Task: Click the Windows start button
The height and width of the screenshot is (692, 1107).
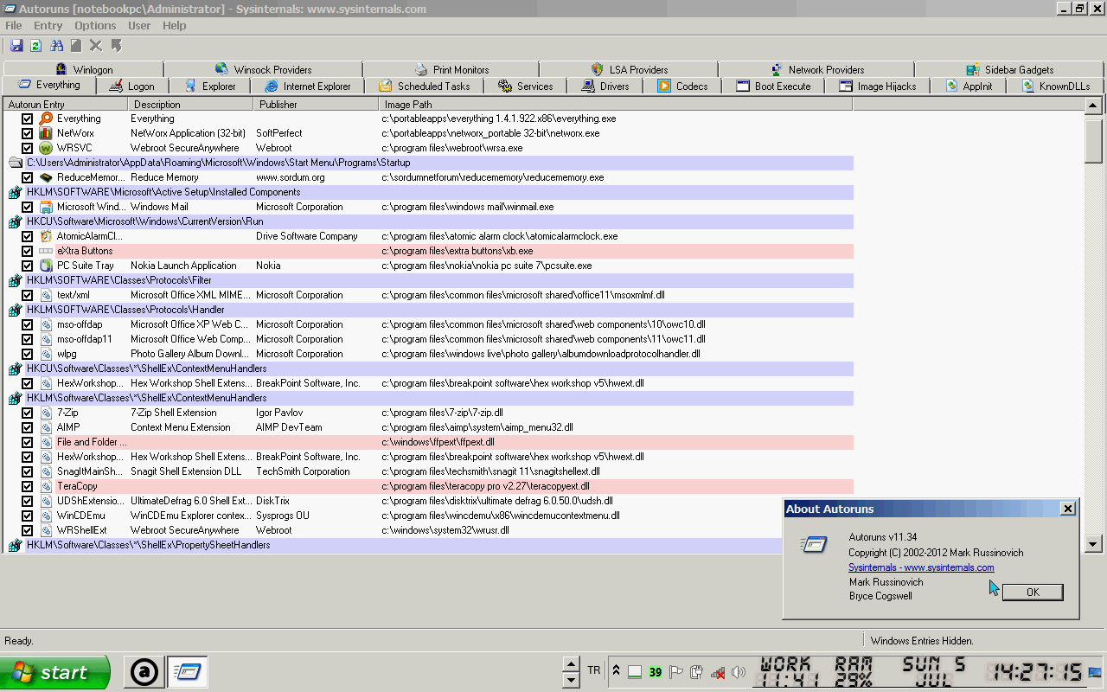Action: [x=55, y=672]
